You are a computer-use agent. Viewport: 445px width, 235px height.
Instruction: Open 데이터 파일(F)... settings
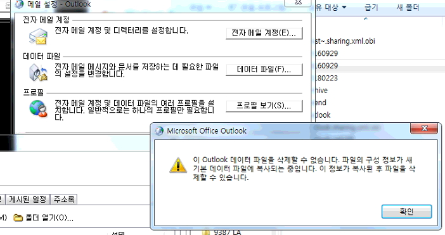(x=264, y=70)
